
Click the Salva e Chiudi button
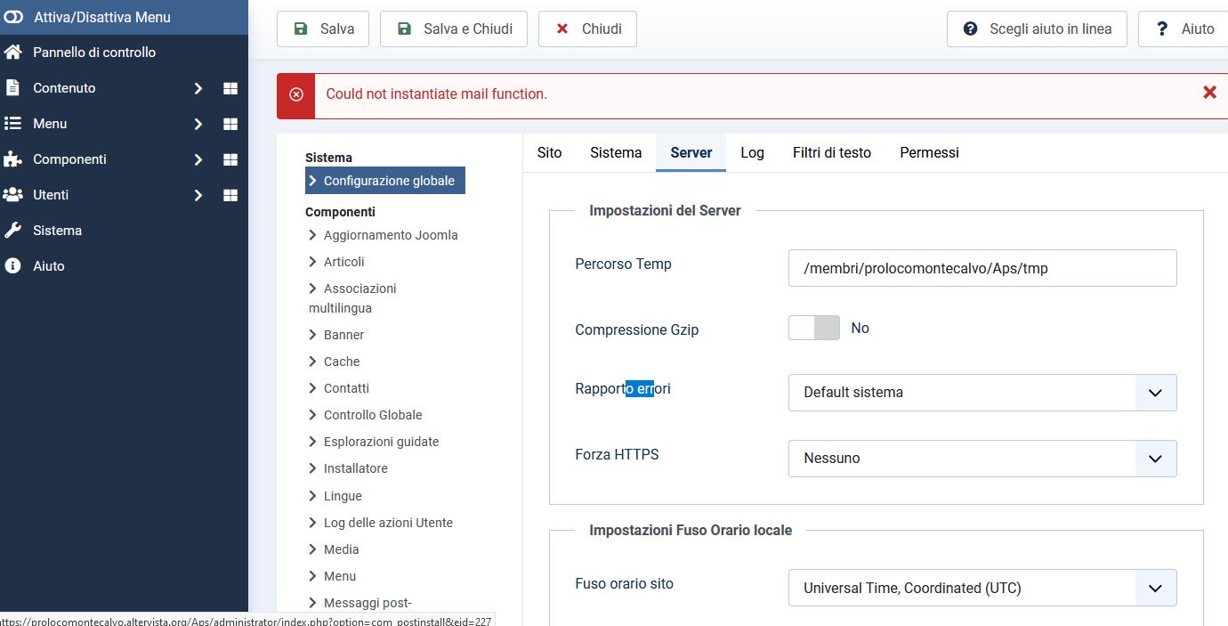(x=454, y=28)
